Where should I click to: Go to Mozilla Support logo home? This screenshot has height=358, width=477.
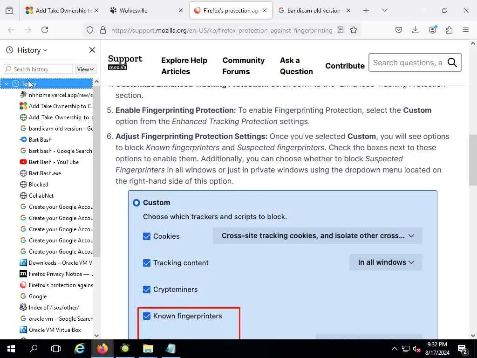(x=125, y=62)
